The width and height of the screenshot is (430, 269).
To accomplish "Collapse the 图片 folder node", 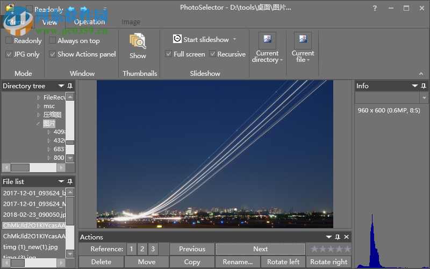I will tap(38, 124).
